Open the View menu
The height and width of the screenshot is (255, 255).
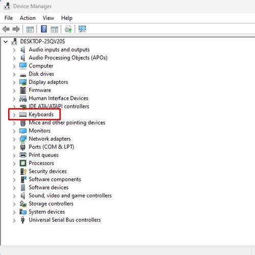point(48,18)
